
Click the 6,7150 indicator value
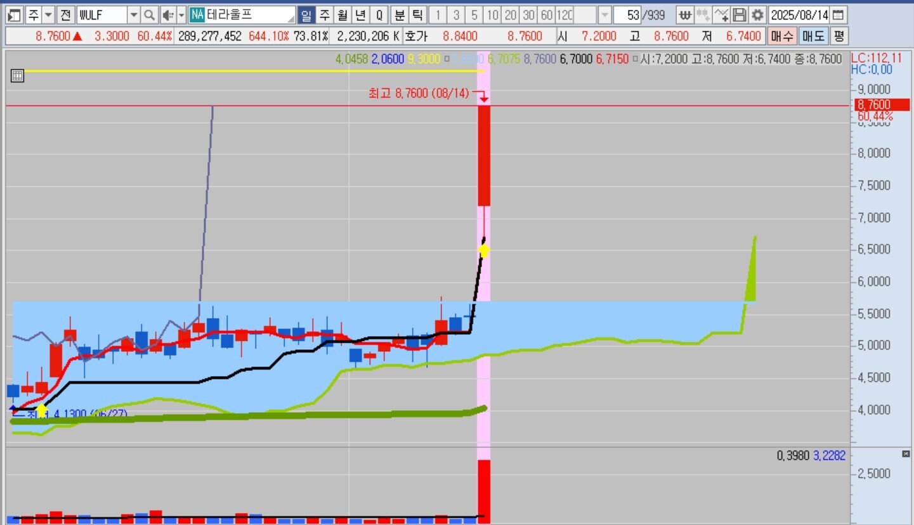point(612,59)
